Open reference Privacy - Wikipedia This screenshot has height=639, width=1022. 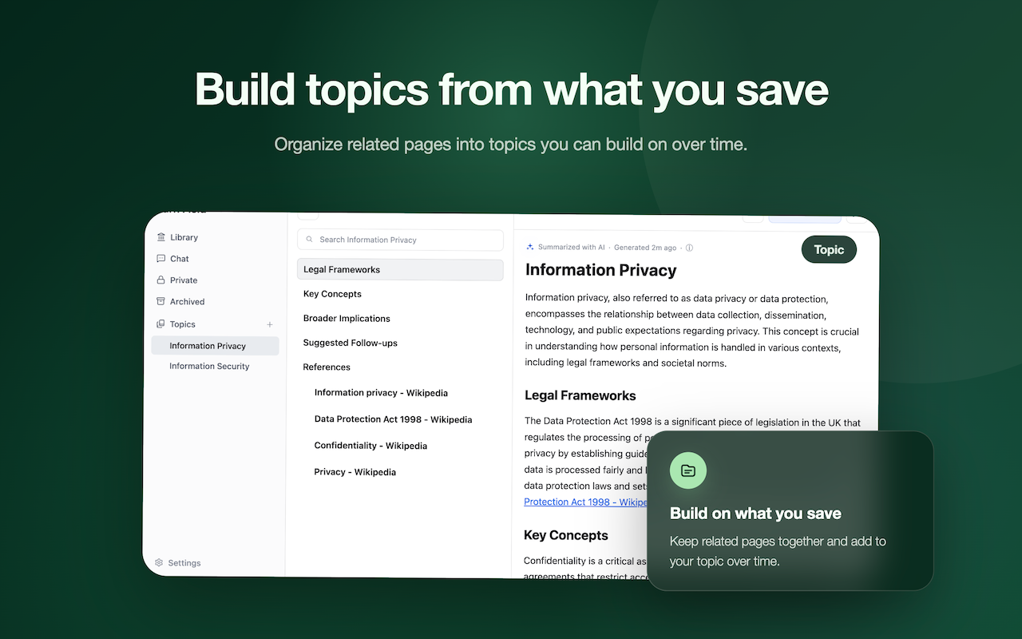[x=355, y=472]
